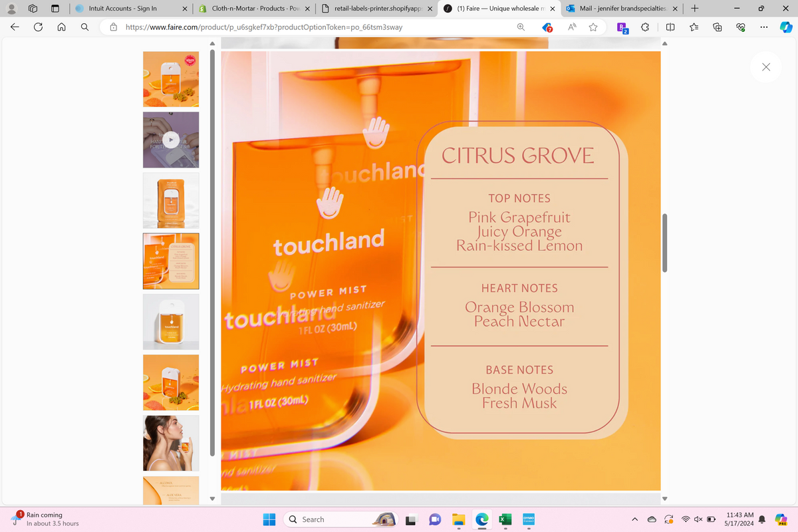The width and height of the screenshot is (798, 532).
Task: Click the page scrollbar up arrow
Action: click(x=663, y=45)
